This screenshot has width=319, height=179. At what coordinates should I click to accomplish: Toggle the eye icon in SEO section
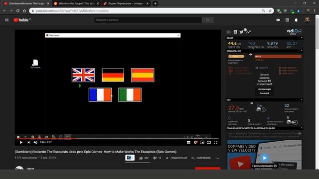pyautogui.click(x=252, y=103)
